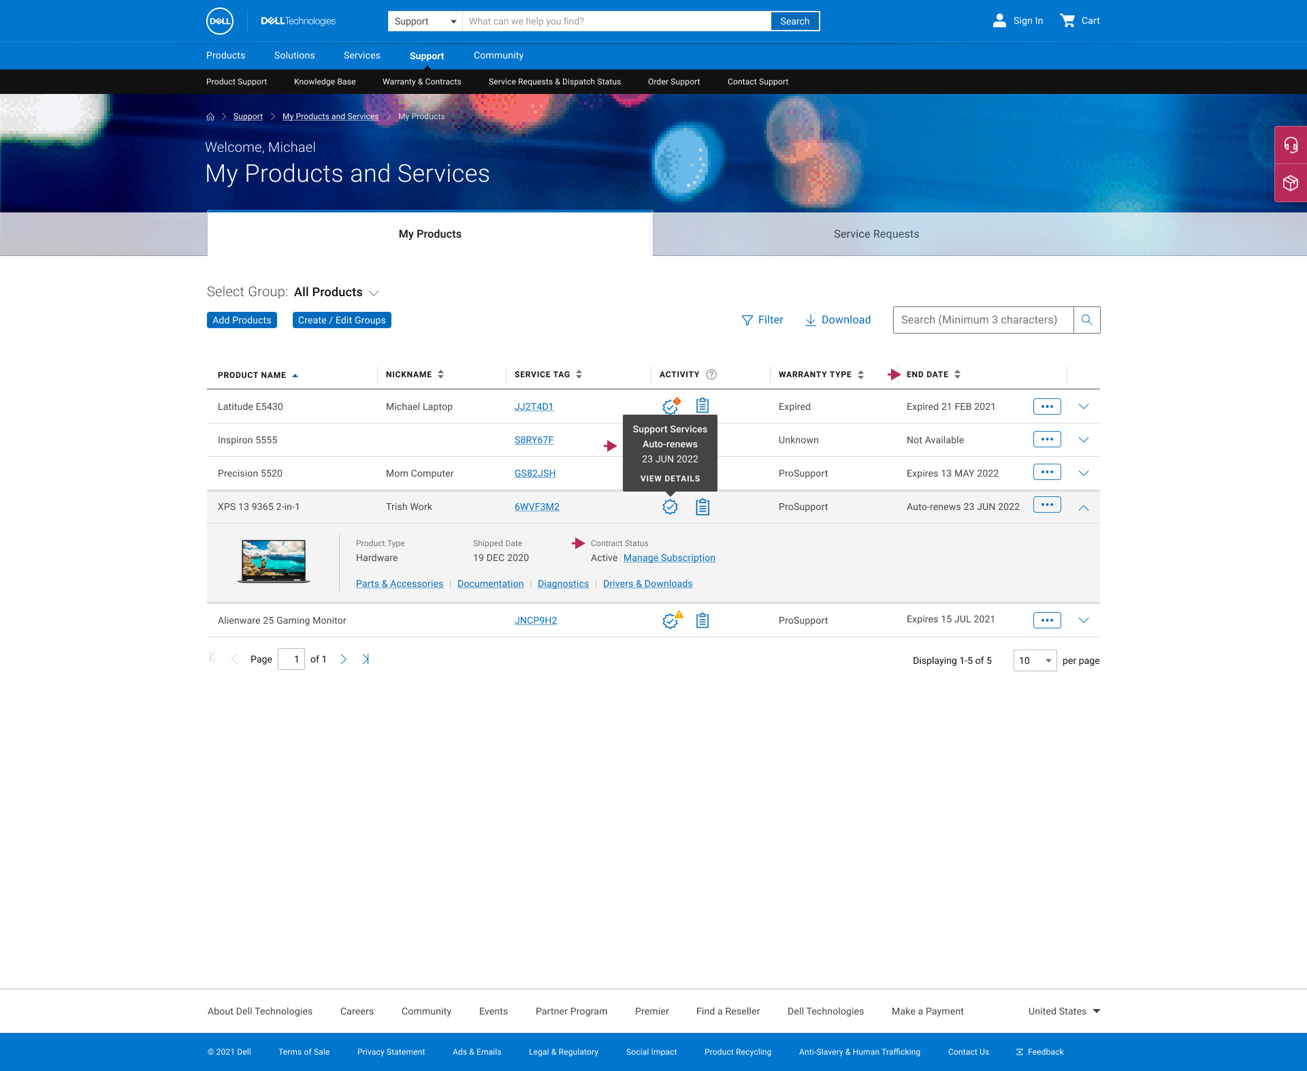The width and height of the screenshot is (1307, 1071).
Task: Expand the Latitude E5430 row
Action: tap(1084, 406)
